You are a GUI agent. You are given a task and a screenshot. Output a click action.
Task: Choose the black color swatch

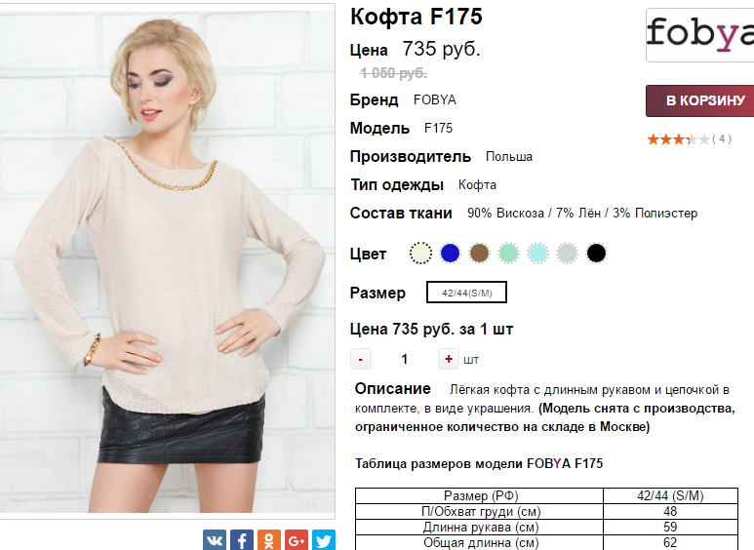[x=596, y=253]
